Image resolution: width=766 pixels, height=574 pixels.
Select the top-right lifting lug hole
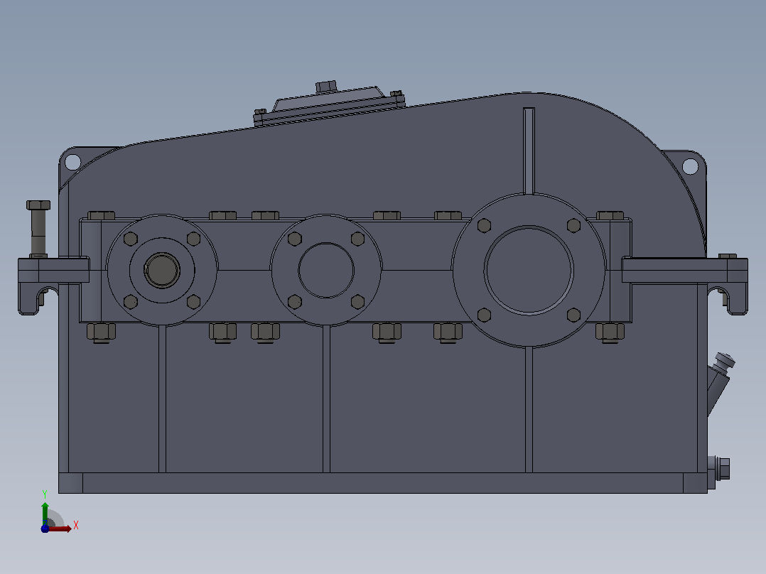[x=690, y=166]
